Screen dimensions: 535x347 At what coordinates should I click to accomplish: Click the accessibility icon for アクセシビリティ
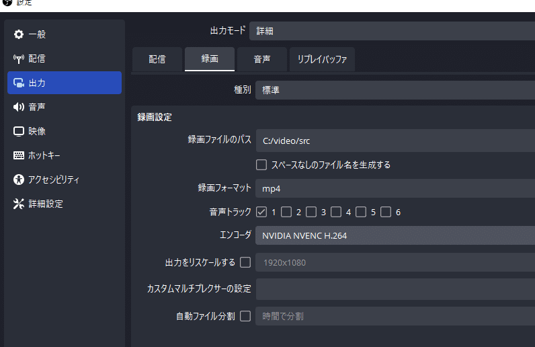19,180
